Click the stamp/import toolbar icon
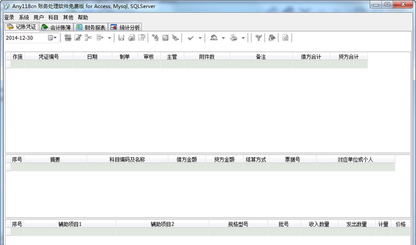The height and width of the screenshot is (245, 416). tap(214, 38)
